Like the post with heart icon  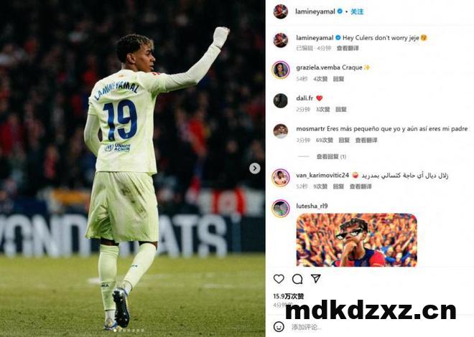(279, 279)
